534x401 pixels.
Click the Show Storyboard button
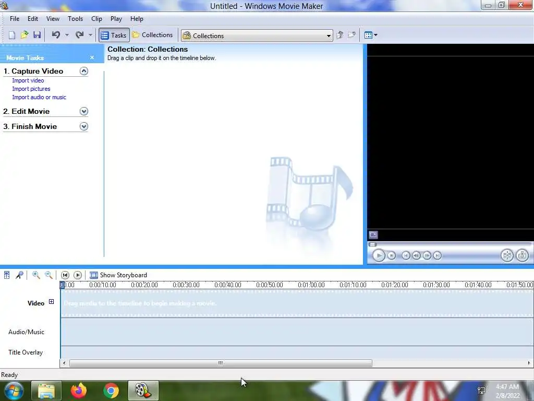[x=118, y=275]
